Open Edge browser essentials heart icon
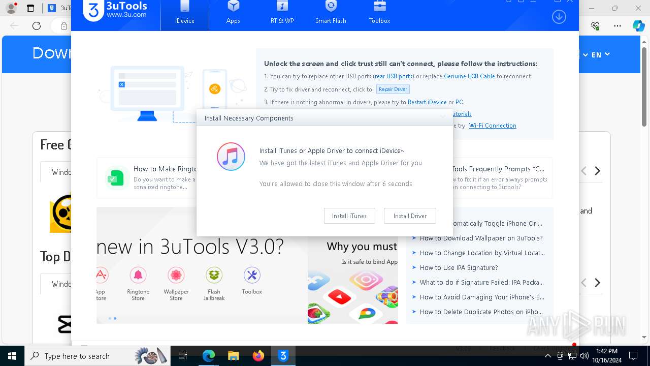The width and height of the screenshot is (650, 366). 595,26
